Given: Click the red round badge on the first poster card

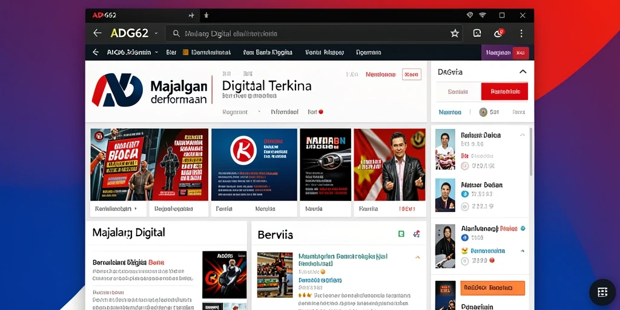Looking at the screenshot, I should [99, 136].
